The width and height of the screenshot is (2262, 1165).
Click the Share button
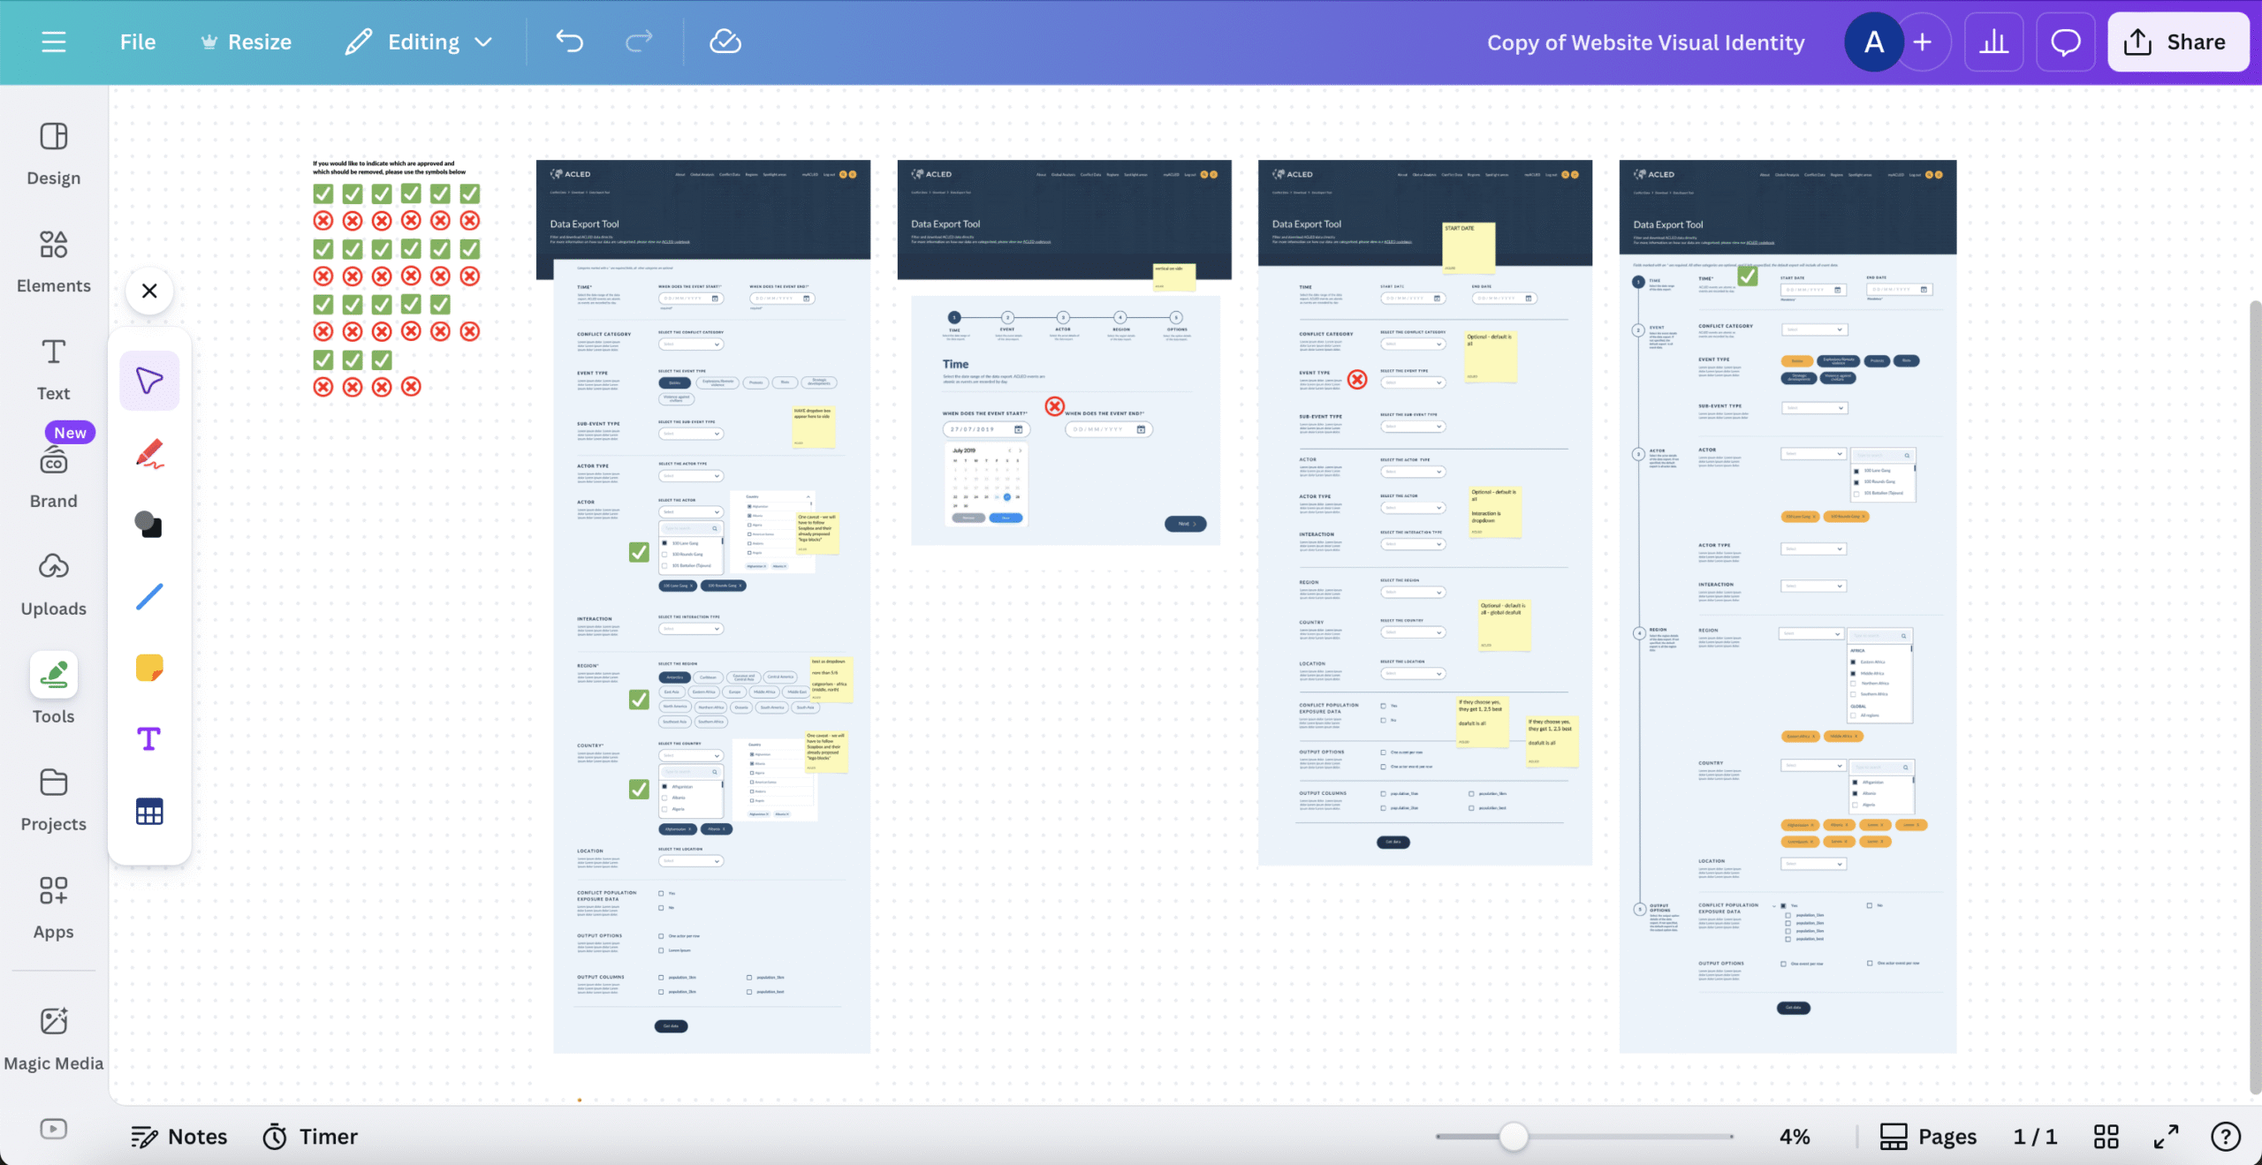pyautogui.click(x=2178, y=42)
